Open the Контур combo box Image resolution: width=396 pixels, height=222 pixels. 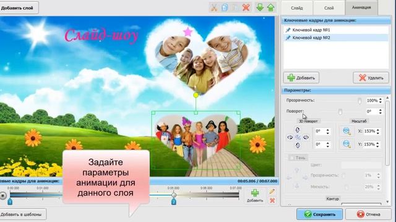tap(361, 204)
